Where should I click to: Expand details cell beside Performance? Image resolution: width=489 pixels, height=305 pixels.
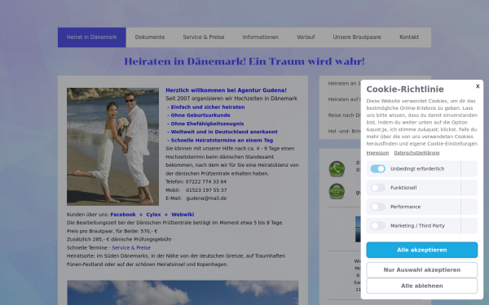(x=469, y=207)
